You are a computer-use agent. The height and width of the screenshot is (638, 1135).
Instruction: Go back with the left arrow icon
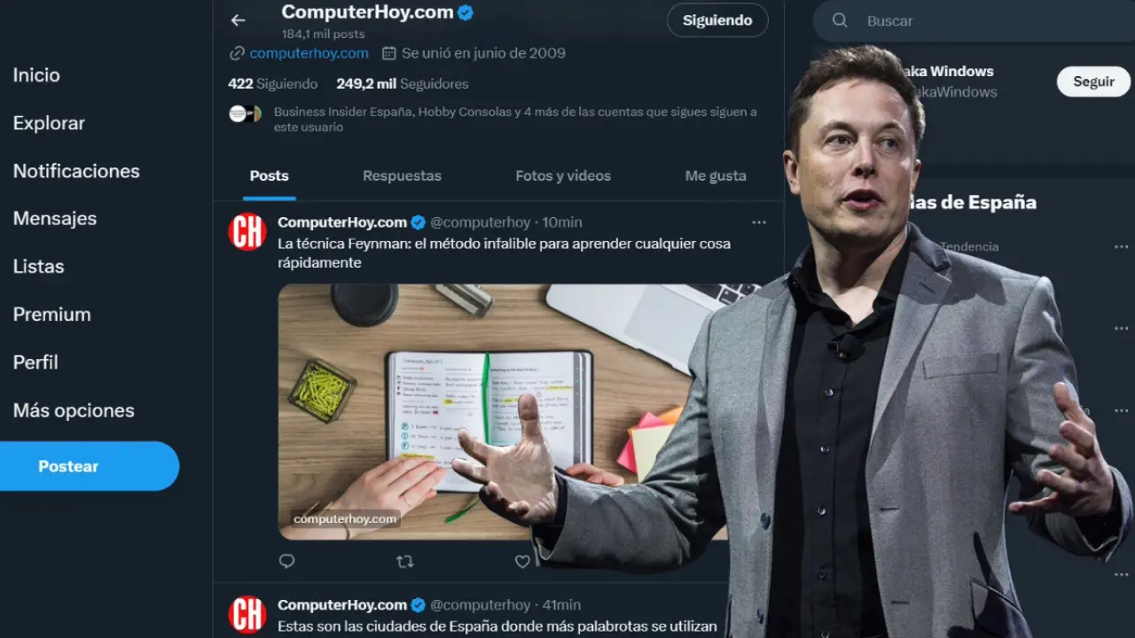point(238,20)
